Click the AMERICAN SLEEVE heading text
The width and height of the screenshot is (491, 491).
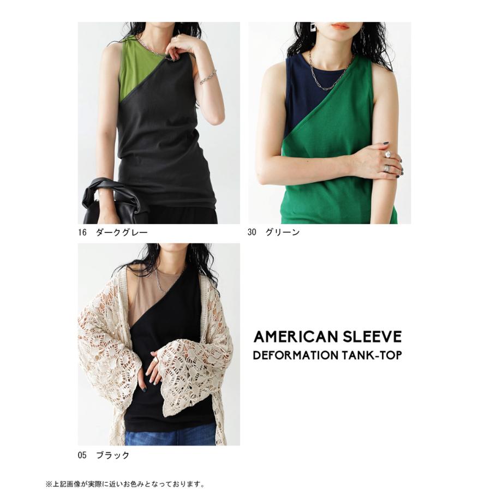click(x=327, y=337)
